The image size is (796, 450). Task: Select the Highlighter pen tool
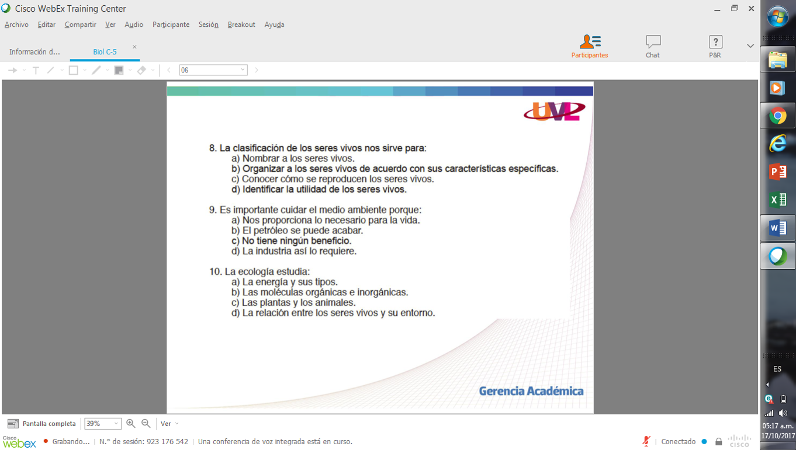pyautogui.click(x=96, y=70)
